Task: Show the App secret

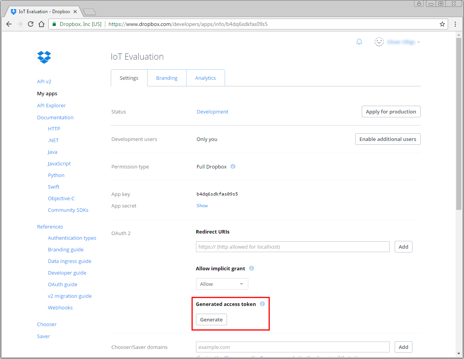Action: point(202,206)
